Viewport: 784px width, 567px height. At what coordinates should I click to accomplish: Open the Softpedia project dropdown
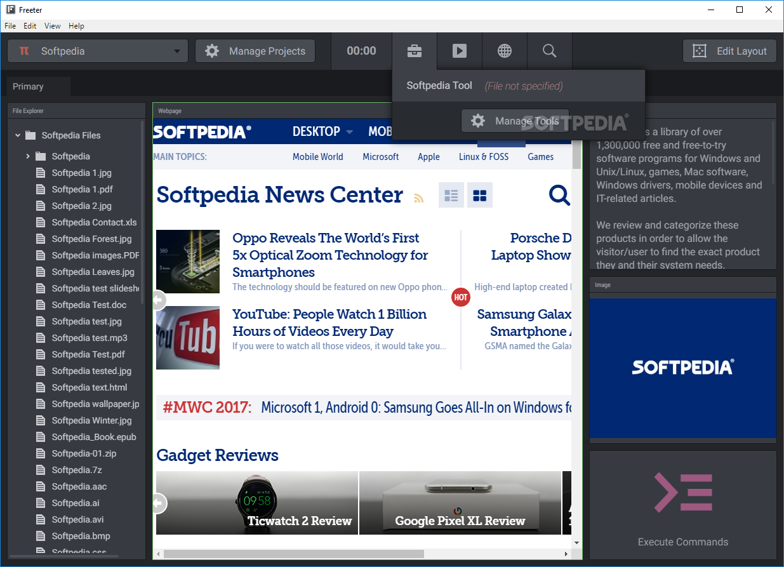click(x=98, y=51)
